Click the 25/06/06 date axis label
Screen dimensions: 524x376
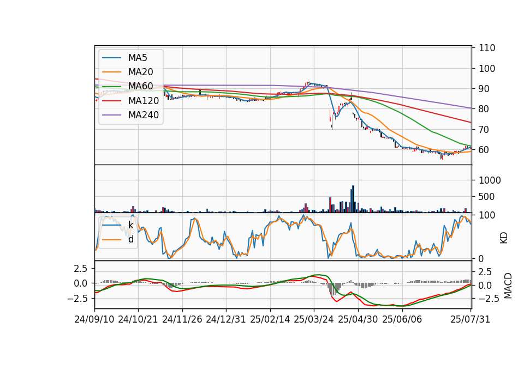pos(402,319)
